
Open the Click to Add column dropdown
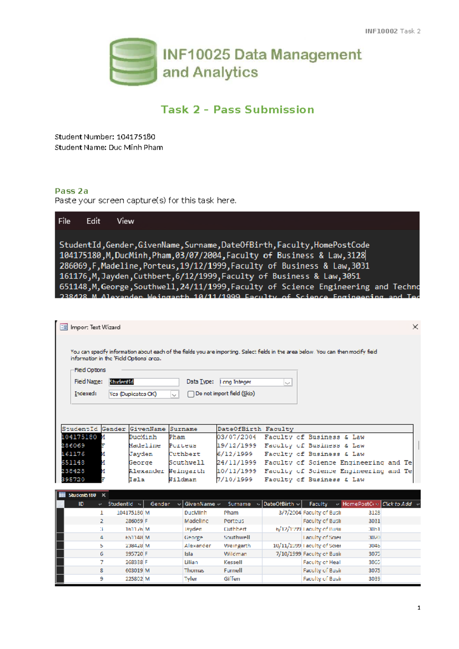tap(418, 504)
